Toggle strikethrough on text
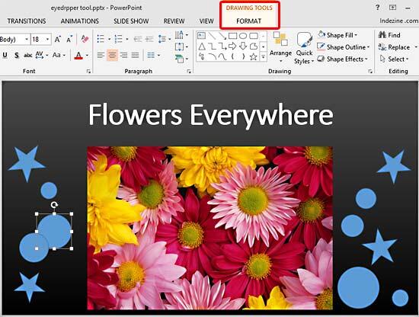The width and height of the screenshot is (419, 317). tap(27, 56)
